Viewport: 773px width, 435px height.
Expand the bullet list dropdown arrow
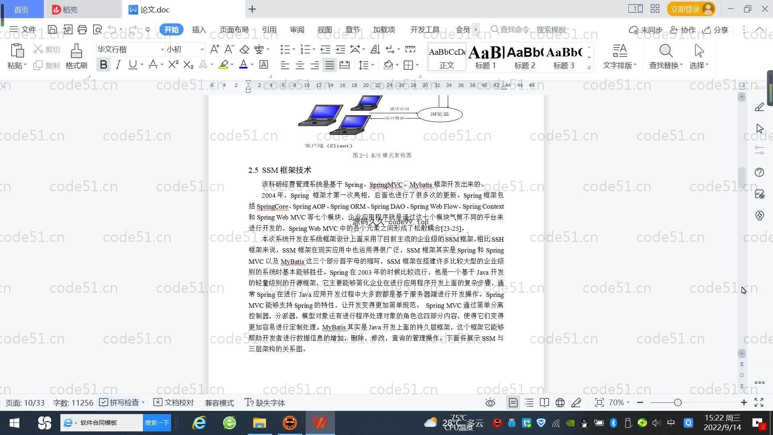point(293,49)
